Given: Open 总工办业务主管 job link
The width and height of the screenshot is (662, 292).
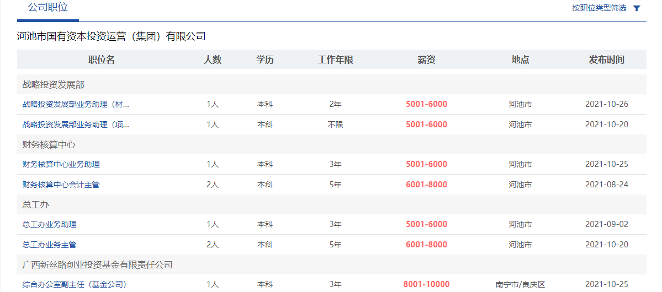Looking at the screenshot, I should [x=49, y=245].
